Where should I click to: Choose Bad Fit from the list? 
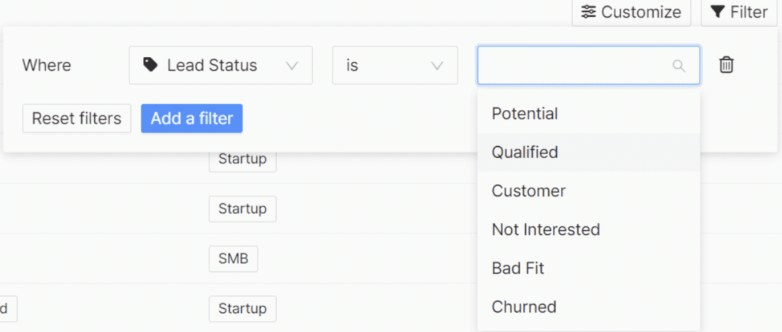click(518, 268)
